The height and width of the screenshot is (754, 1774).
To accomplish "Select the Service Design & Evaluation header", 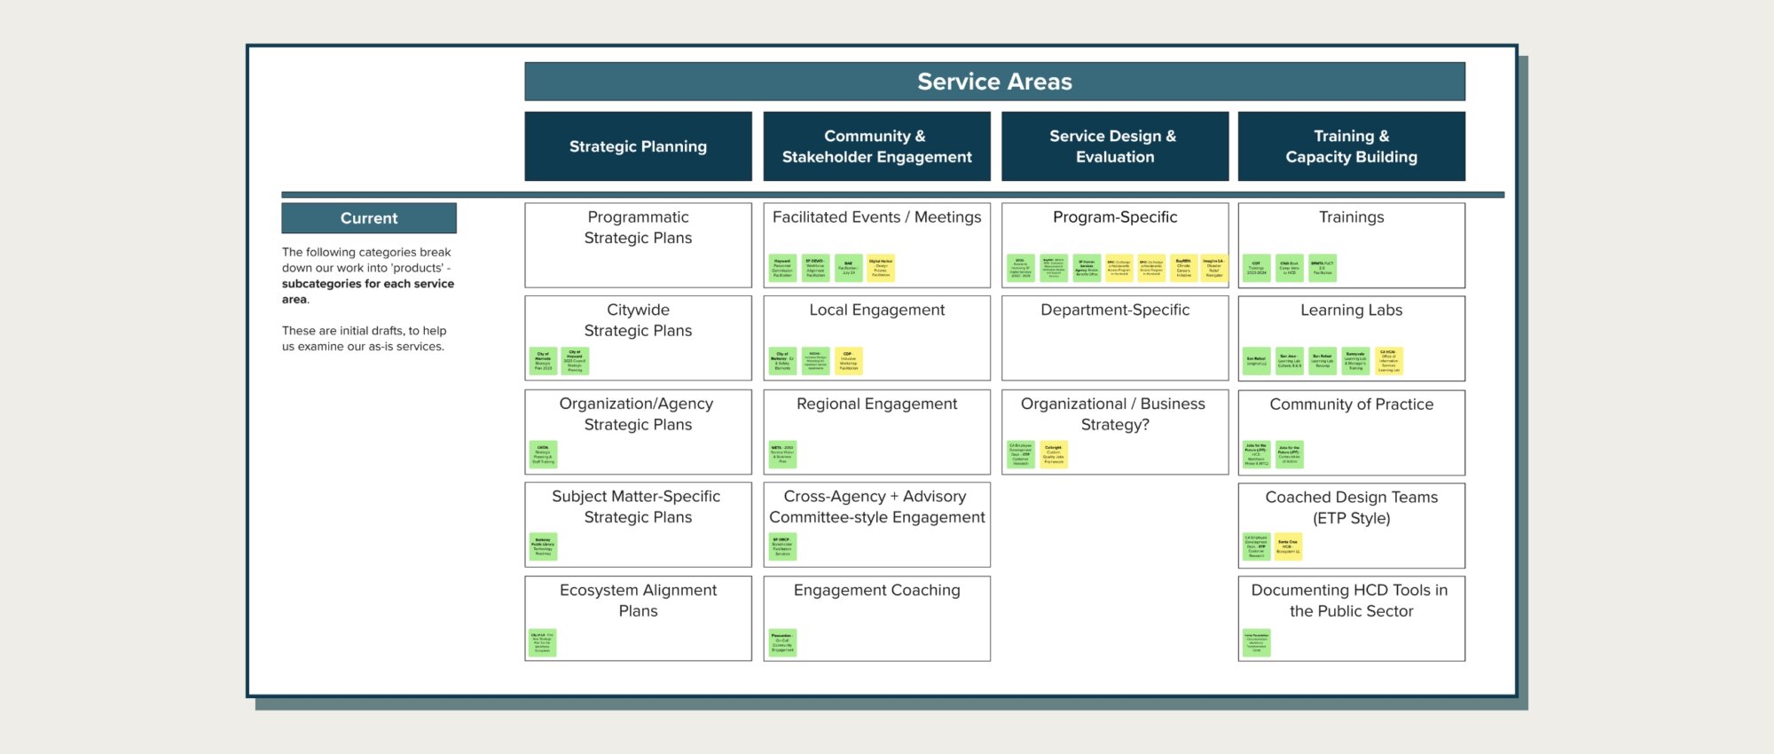I will [1115, 146].
